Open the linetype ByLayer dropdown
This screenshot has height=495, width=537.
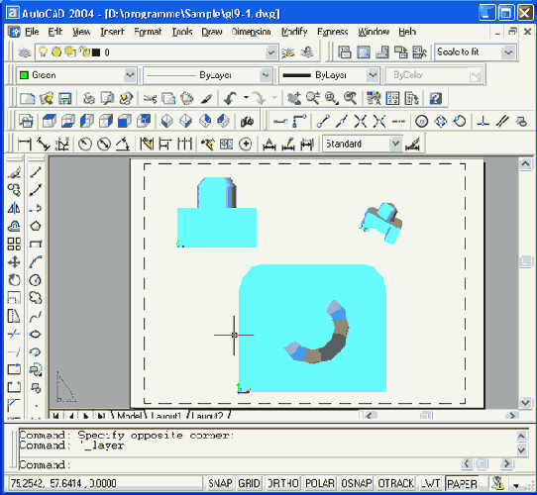click(266, 75)
